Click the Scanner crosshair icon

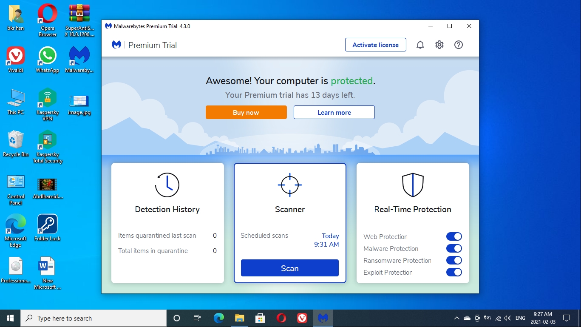click(x=290, y=185)
